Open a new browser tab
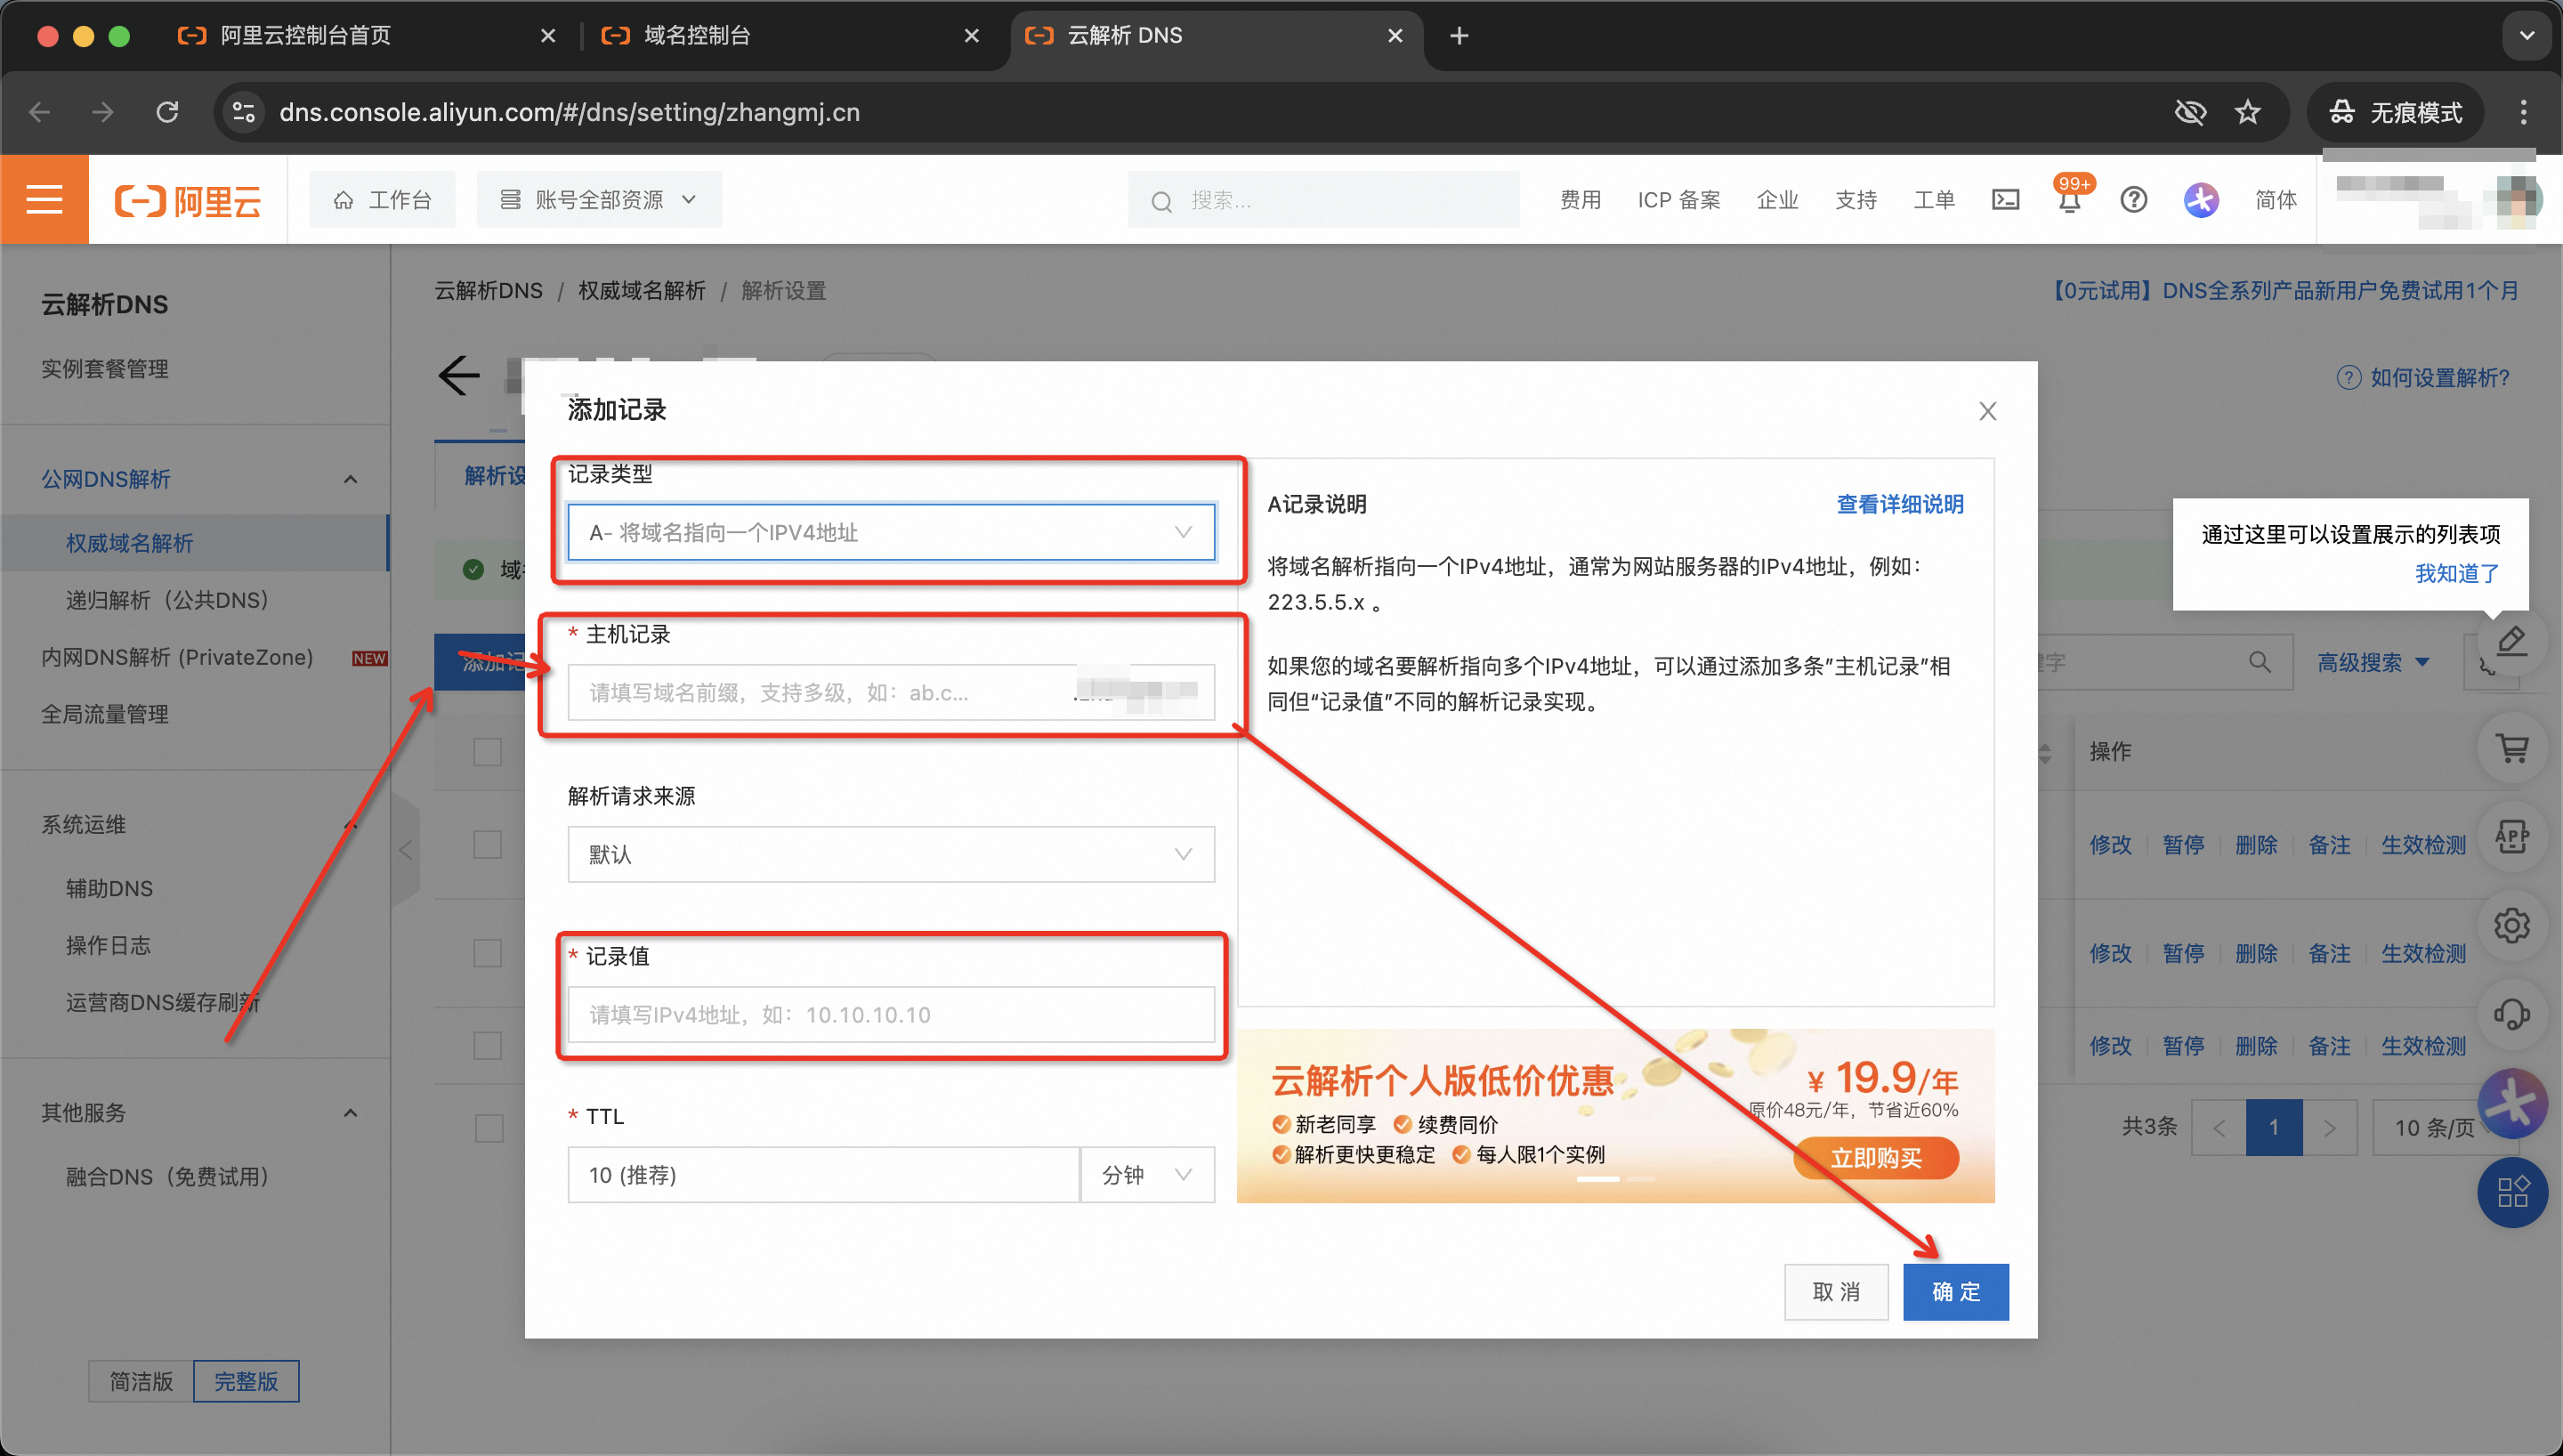The height and width of the screenshot is (1456, 2563). click(x=1459, y=36)
